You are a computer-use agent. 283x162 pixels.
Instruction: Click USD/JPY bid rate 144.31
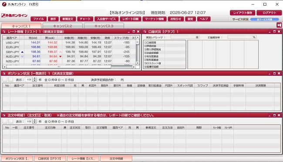pyautogui.click(x=36, y=42)
